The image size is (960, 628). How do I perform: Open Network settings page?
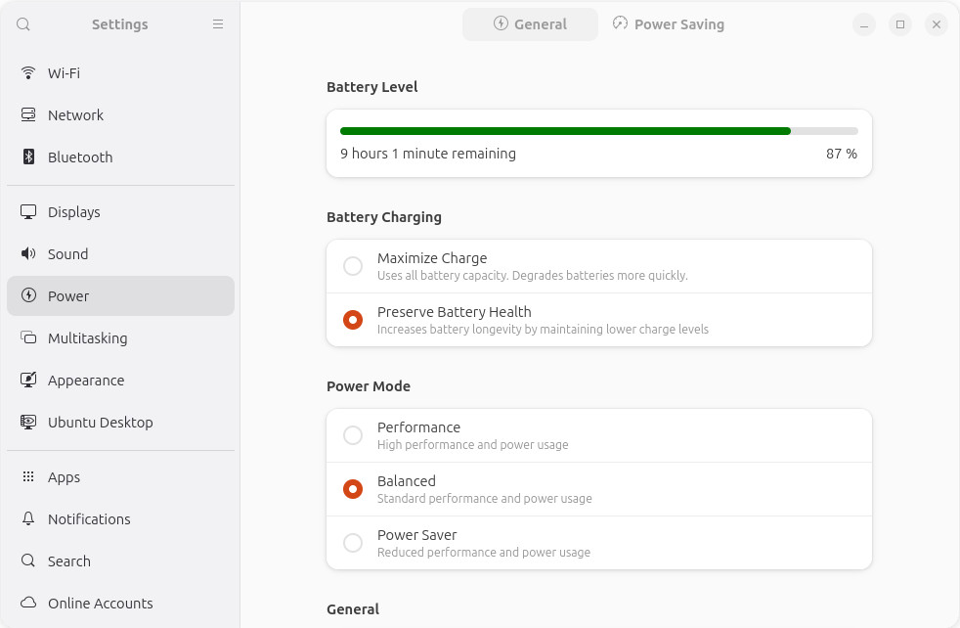(x=120, y=115)
